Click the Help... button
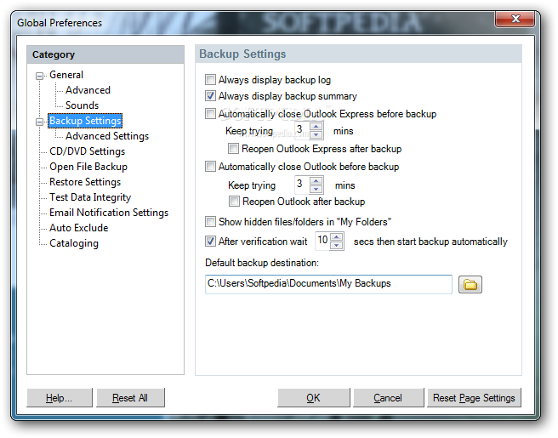 [59, 397]
